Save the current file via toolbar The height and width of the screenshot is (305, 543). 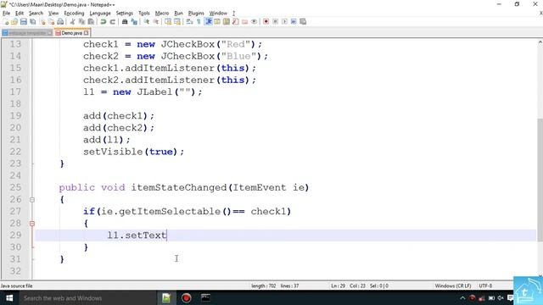pyautogui.click(x=24, y=22)
